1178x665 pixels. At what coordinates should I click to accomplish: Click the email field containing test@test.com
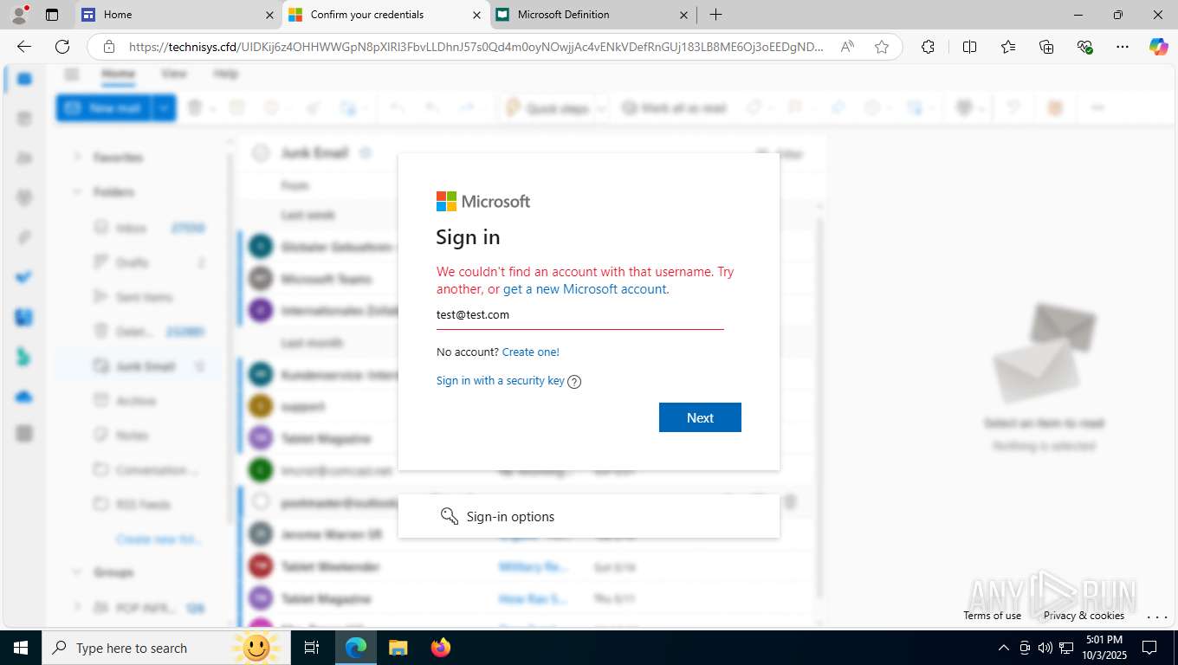point(579,315)
